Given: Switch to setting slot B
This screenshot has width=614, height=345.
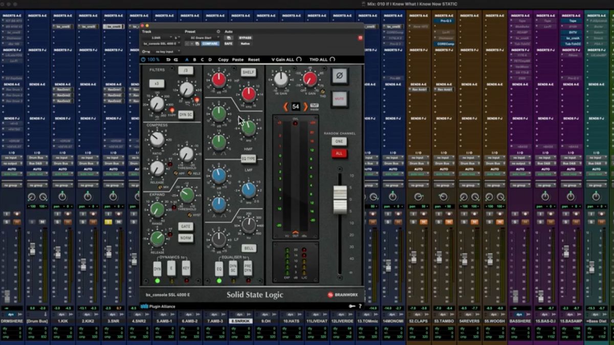Looking at the screenshot, I should (194, 59).
